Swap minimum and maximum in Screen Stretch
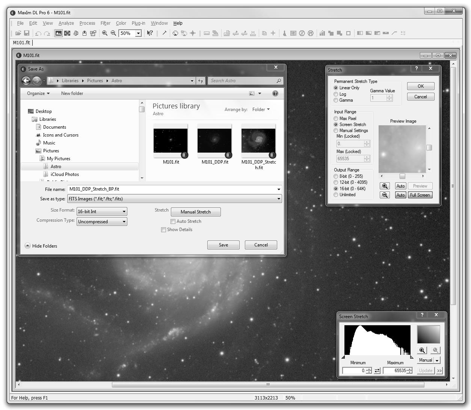The width and height of the screenshot is (471, 410). 377,371
